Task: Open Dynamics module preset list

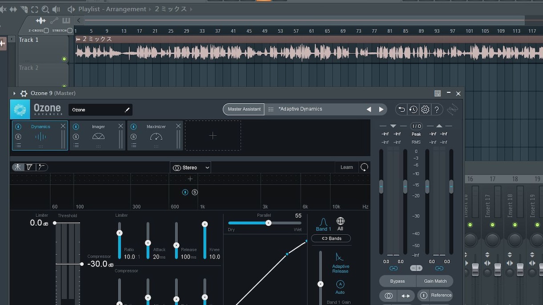Action: [18, 145]
